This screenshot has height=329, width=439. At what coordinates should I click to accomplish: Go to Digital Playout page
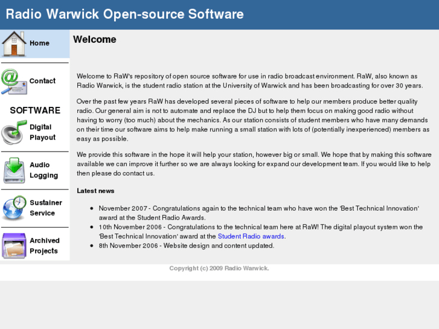point(42,132)
